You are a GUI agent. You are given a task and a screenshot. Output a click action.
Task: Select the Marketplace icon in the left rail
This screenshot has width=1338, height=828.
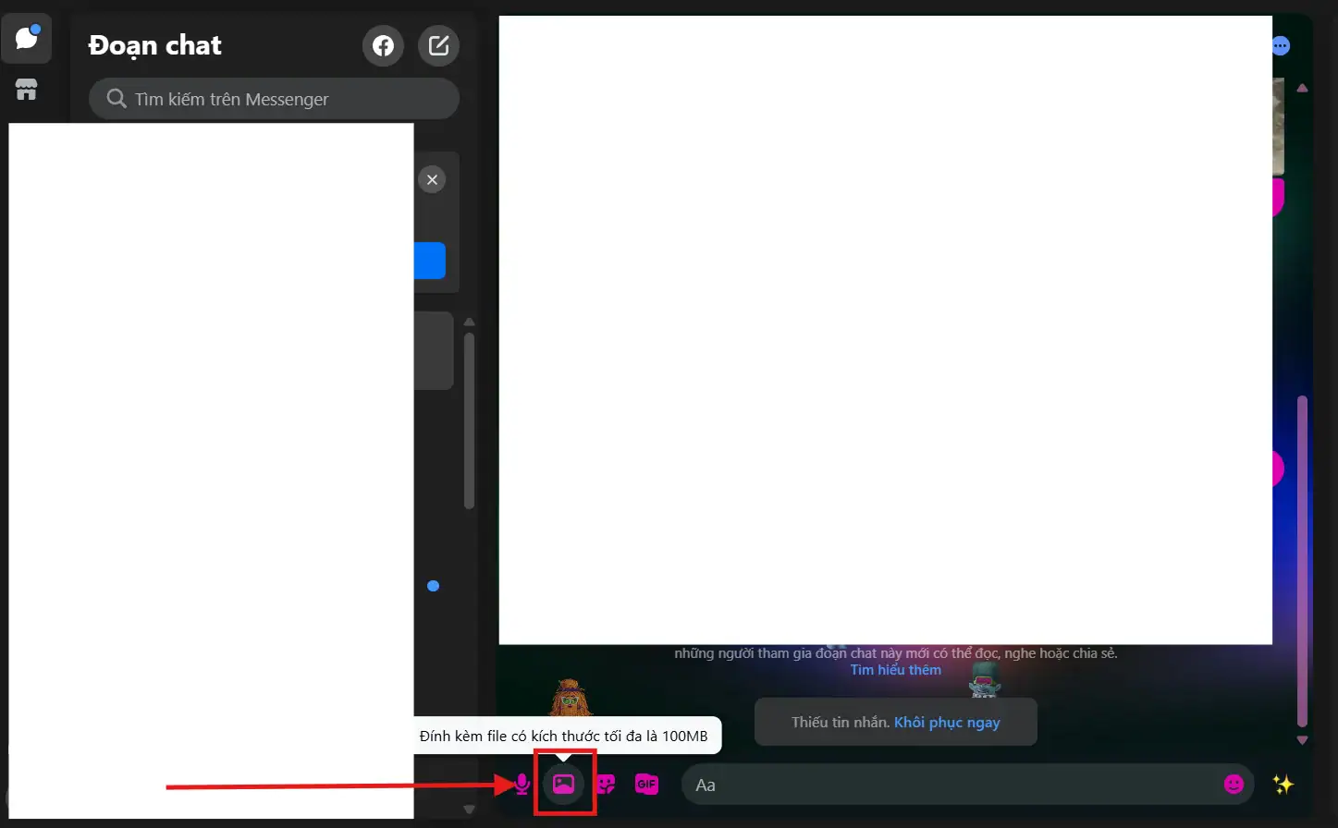[26, 90]
